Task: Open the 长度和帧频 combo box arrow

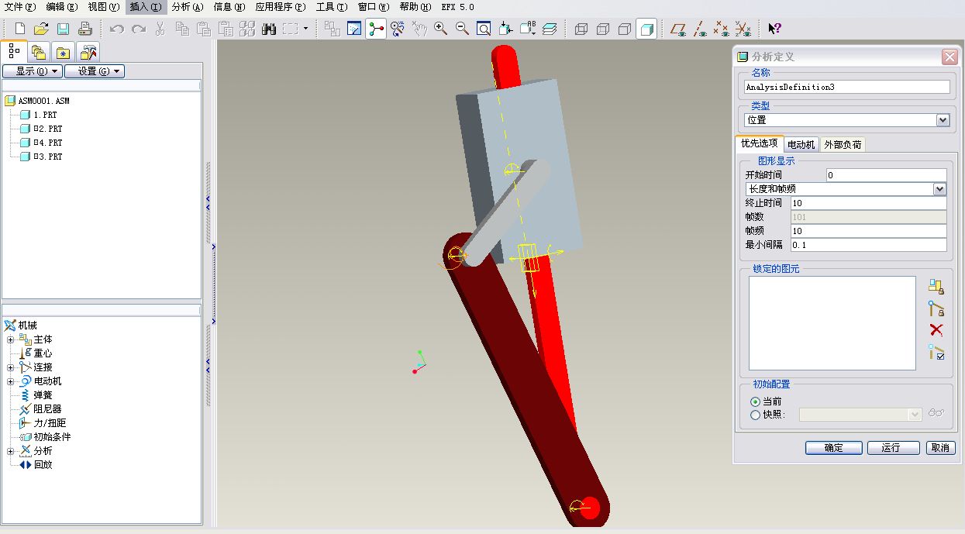Action: click(940, 189)
